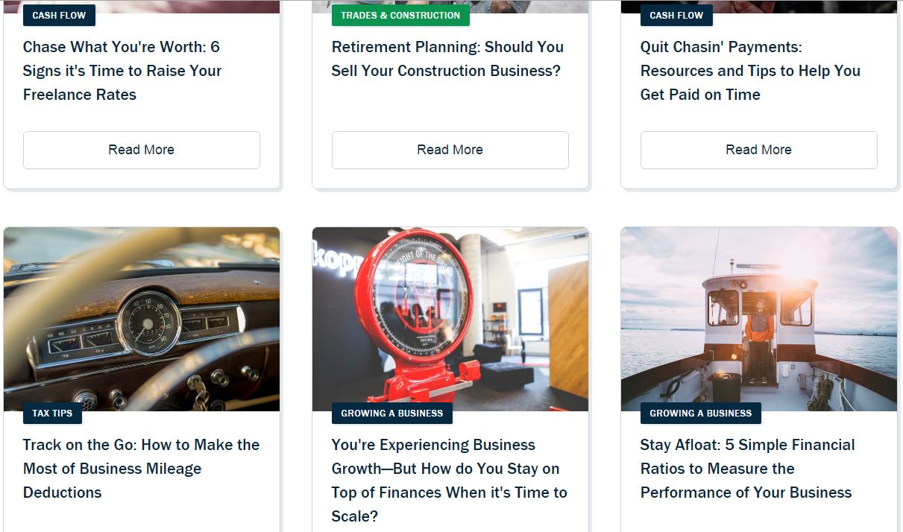Open 'You're Experiencing Business Growth' article title
The height and width of the screenshot is (532, 903).
point(449,481)
